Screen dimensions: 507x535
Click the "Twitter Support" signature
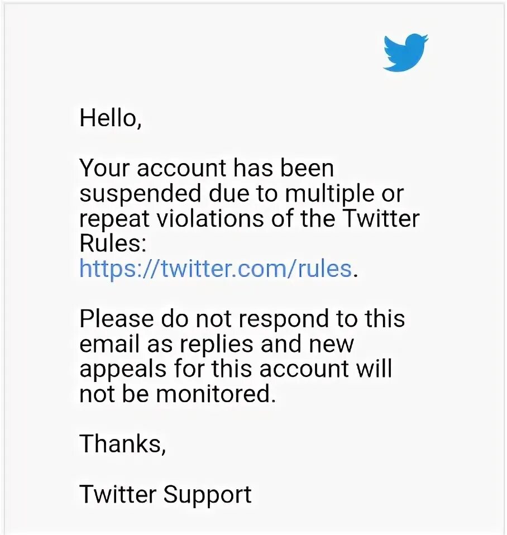(x=165, y=495)
